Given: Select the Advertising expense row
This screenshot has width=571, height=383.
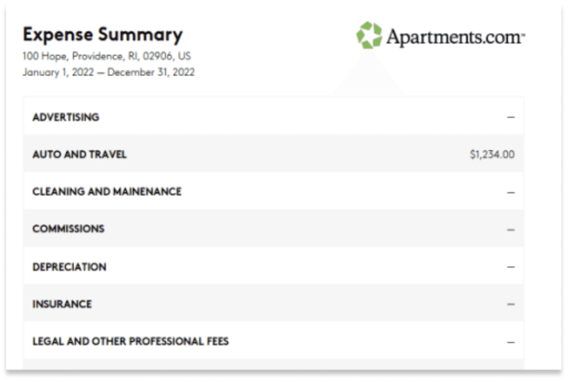Looking at the screenshot, I should (273, 116).
